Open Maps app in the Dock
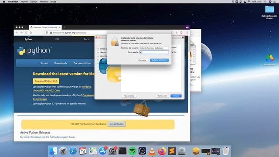The height and width of the screenshot is (157, 279). click(93, 151)
